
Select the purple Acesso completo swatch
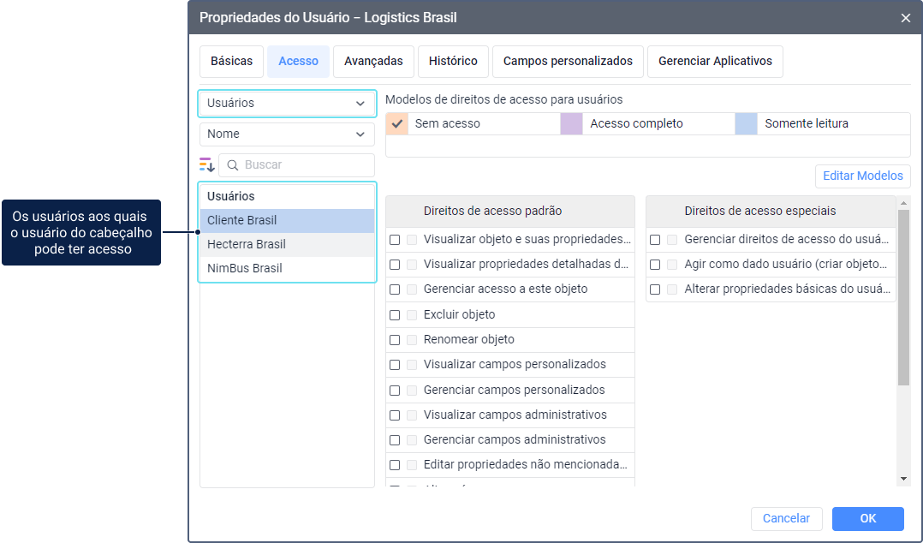point(571,123)
